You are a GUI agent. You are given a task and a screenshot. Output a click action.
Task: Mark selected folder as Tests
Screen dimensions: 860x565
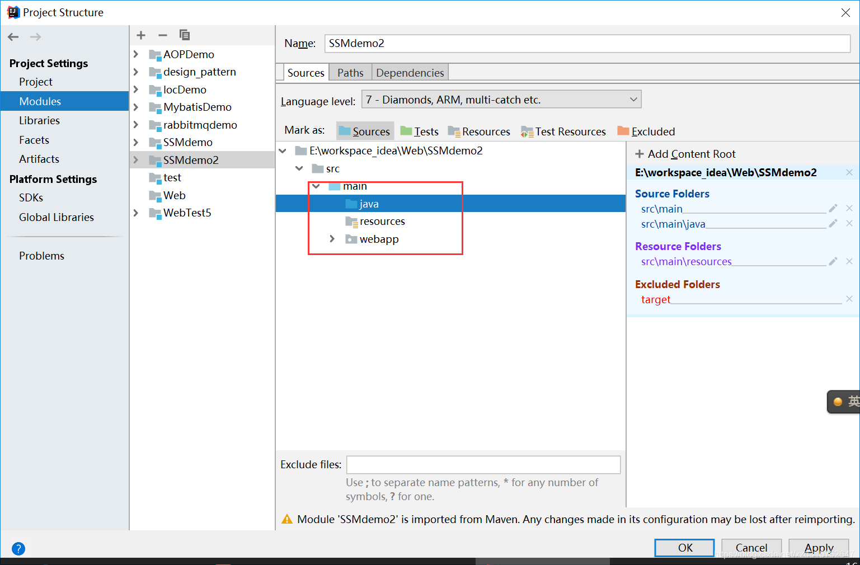coord(420,131)
